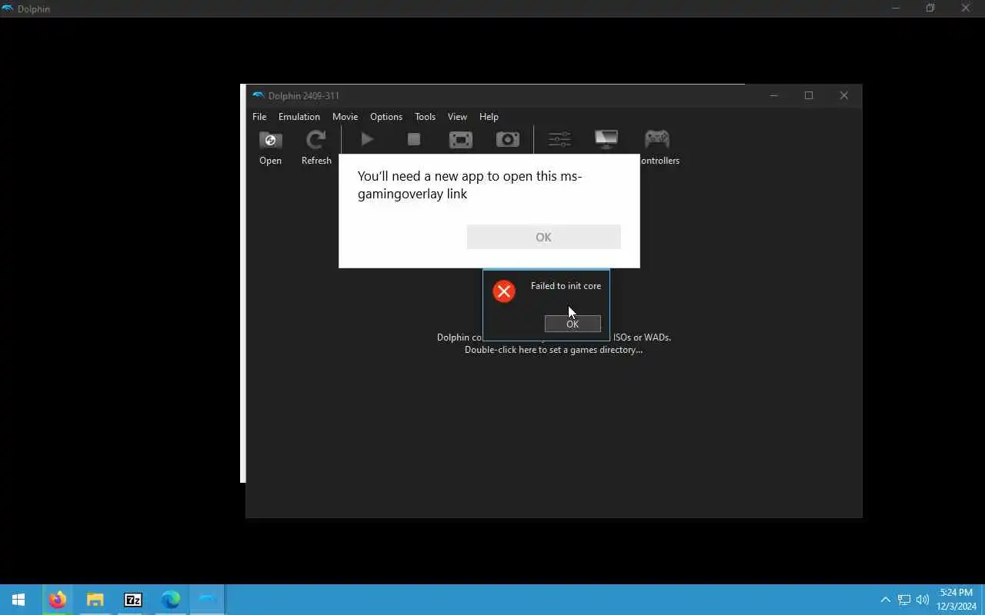Click the Dolphin taskbar icon
985x615 pixels.
click(208, 600)
